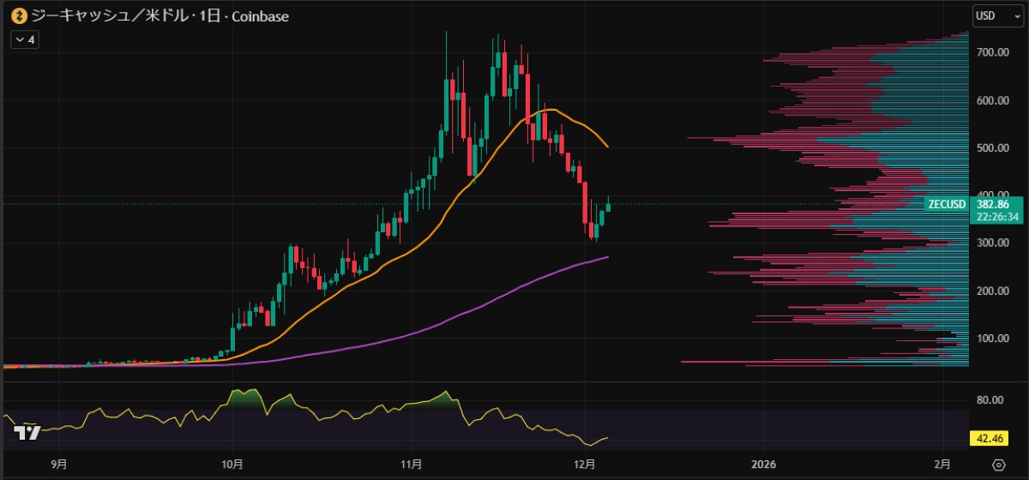Expand the collapsed indicators legend showing 4

[x=24, y=39]
